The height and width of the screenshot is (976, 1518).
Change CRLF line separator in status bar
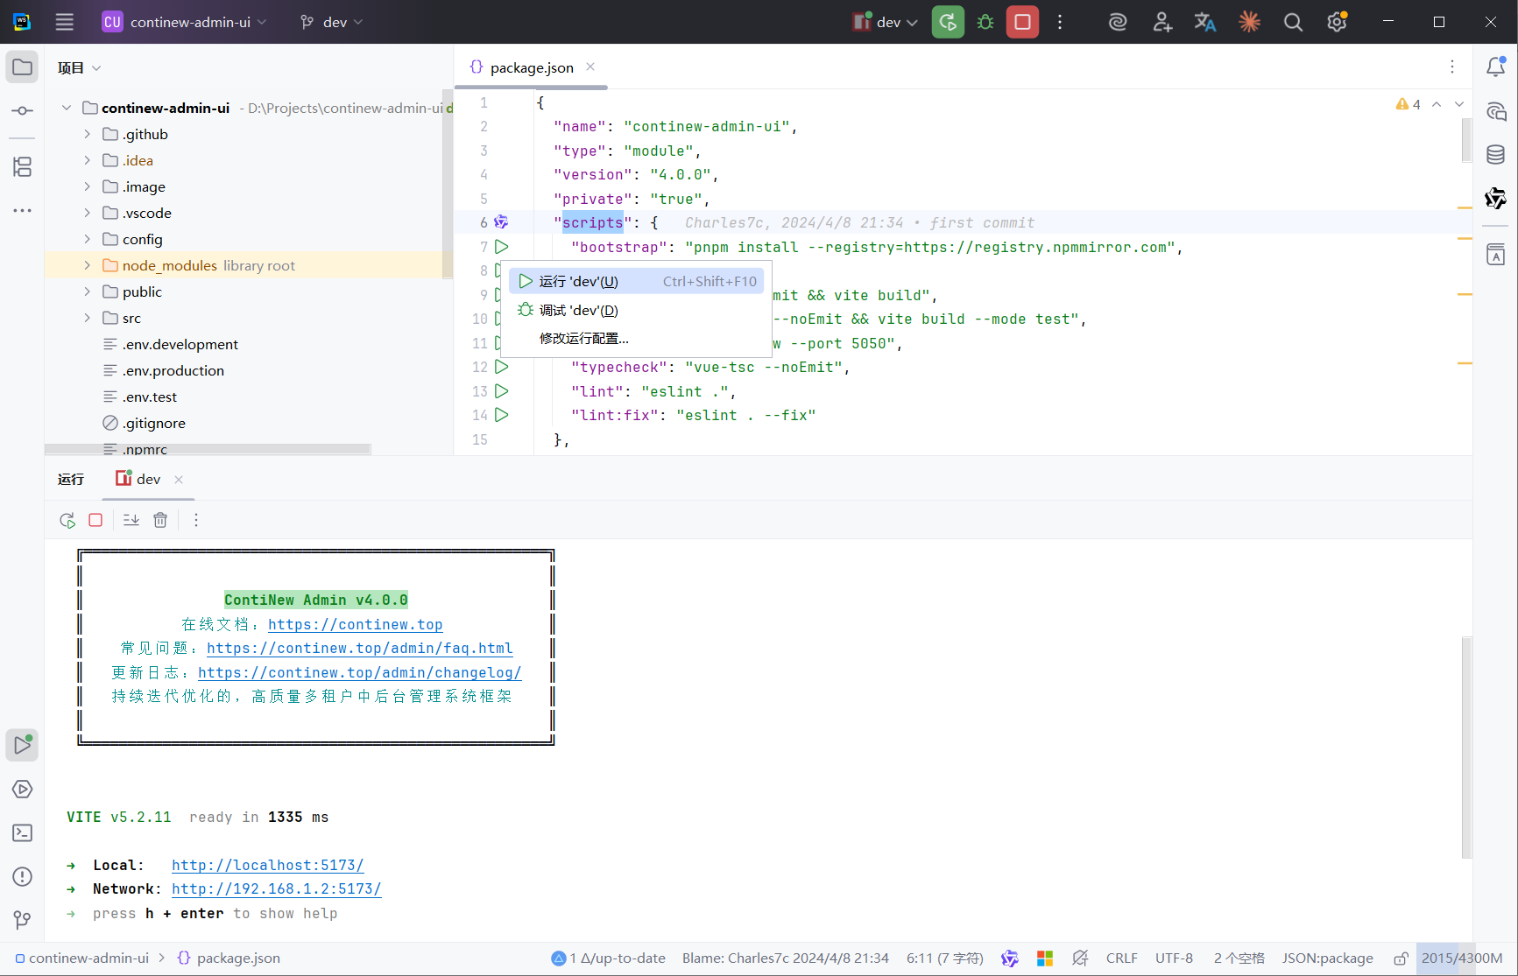pos(1121,958)
